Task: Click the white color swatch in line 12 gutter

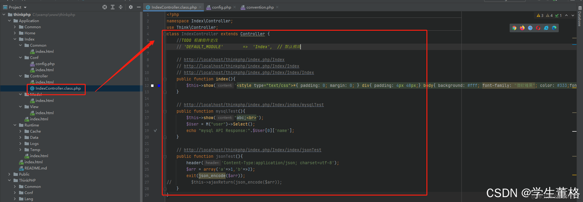Action: [152, 86]
